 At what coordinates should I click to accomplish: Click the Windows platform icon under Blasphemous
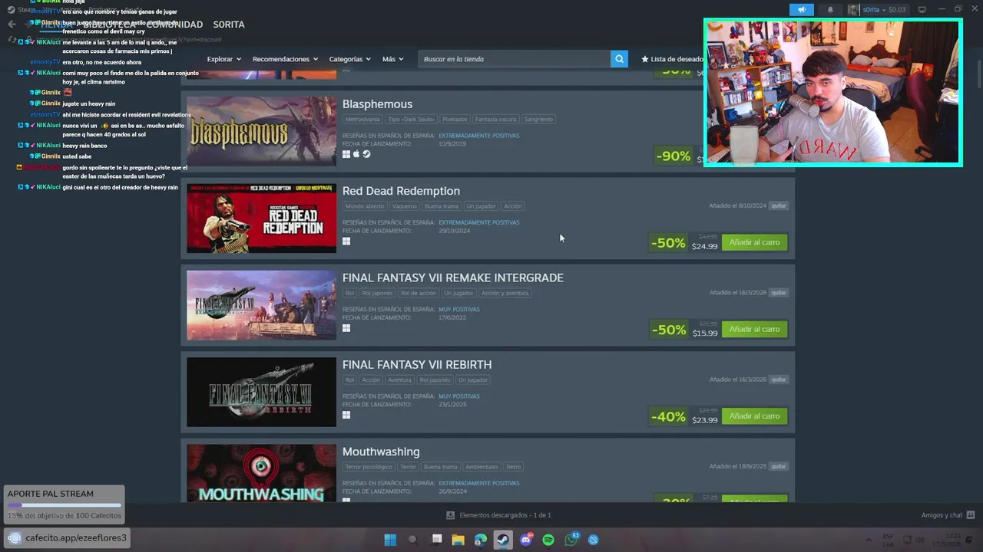coord(346,154)
